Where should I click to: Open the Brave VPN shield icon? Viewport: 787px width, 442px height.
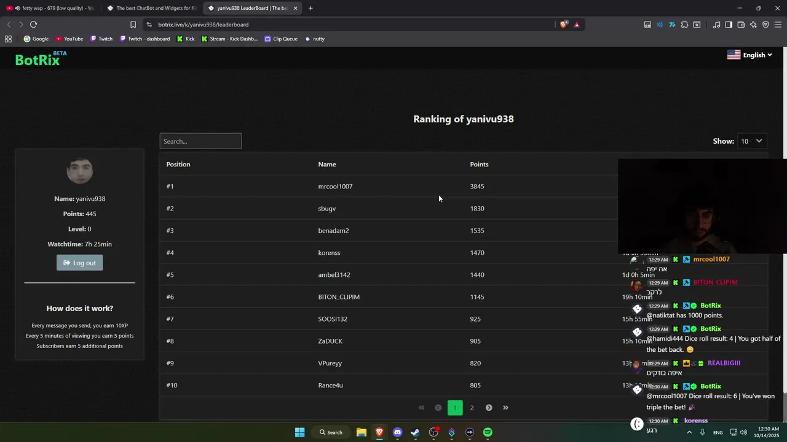tap(765, 25)
